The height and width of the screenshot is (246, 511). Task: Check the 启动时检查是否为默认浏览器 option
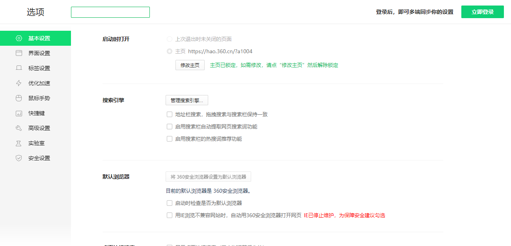coord(170,203)
